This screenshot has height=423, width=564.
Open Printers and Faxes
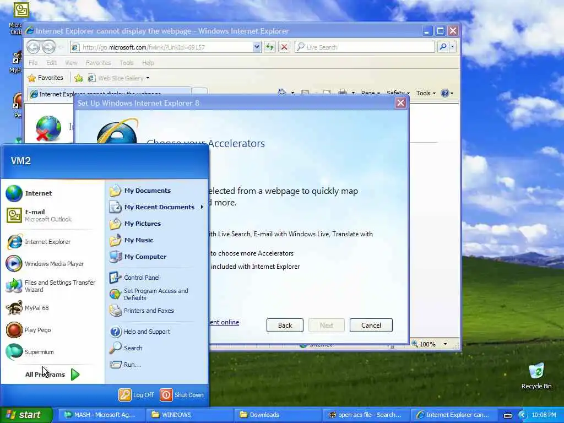click(x=142, y=311)
